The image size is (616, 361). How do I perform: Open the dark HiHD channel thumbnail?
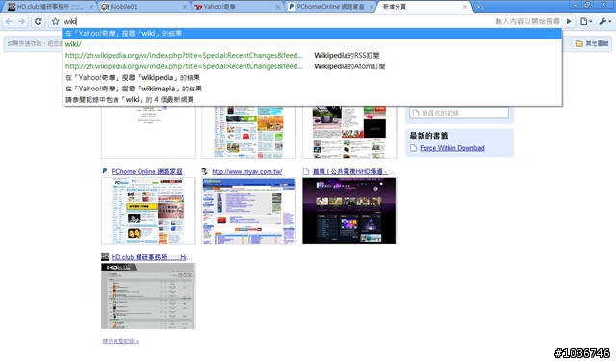click(349, 211)
